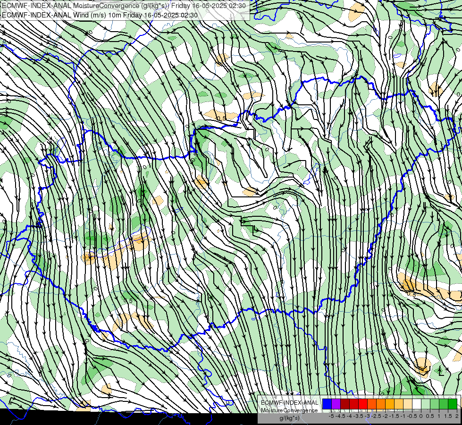Click the -3 tick label on the legend
The image size is (462, 425).
coord(367,416)
